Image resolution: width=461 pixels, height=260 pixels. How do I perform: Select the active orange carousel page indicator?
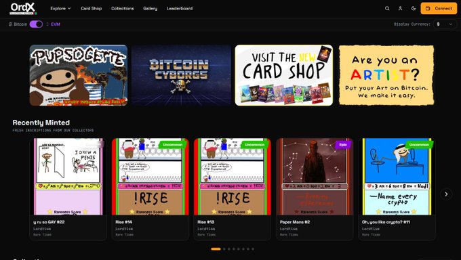(x=216, y=249)
